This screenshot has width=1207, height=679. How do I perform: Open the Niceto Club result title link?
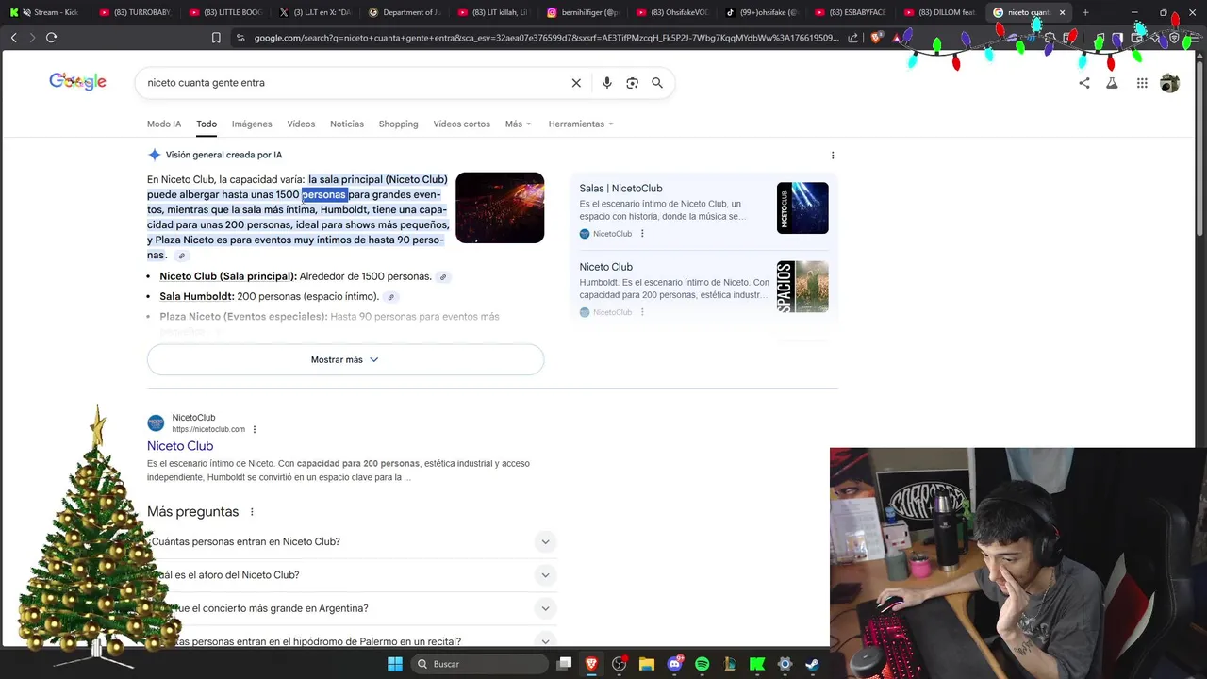coord(180,446)
